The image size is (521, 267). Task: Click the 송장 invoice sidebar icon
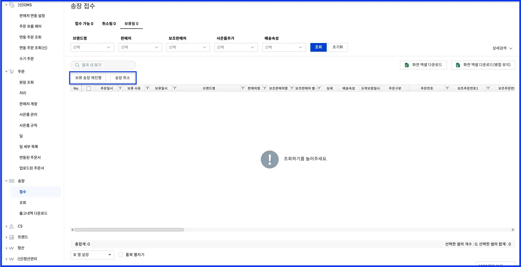[12, 181]
